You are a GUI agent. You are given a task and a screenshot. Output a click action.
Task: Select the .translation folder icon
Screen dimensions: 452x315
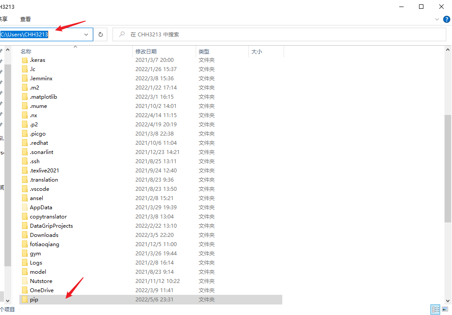tap(25, 180)
